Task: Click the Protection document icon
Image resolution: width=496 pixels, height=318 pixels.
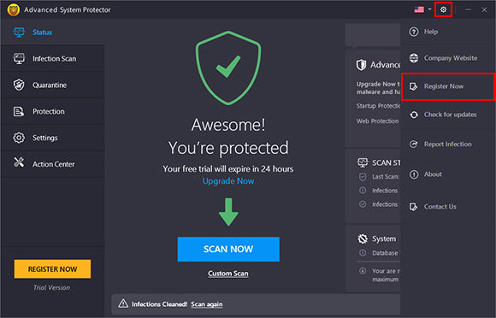Action: pos(19,111)
